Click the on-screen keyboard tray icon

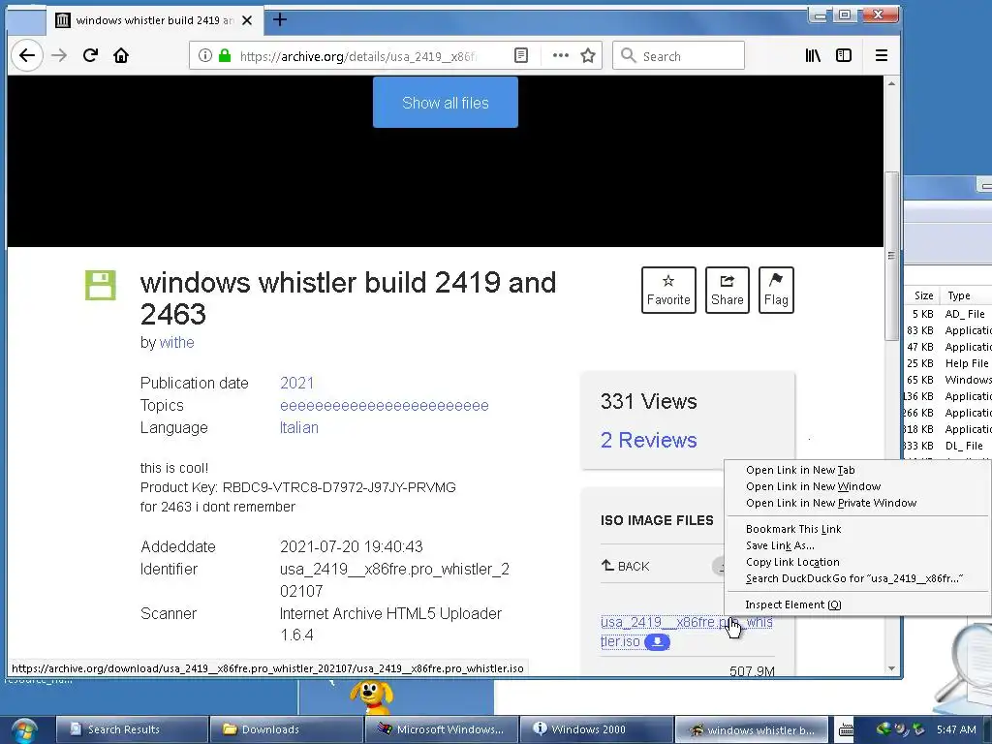pos(846,729)
